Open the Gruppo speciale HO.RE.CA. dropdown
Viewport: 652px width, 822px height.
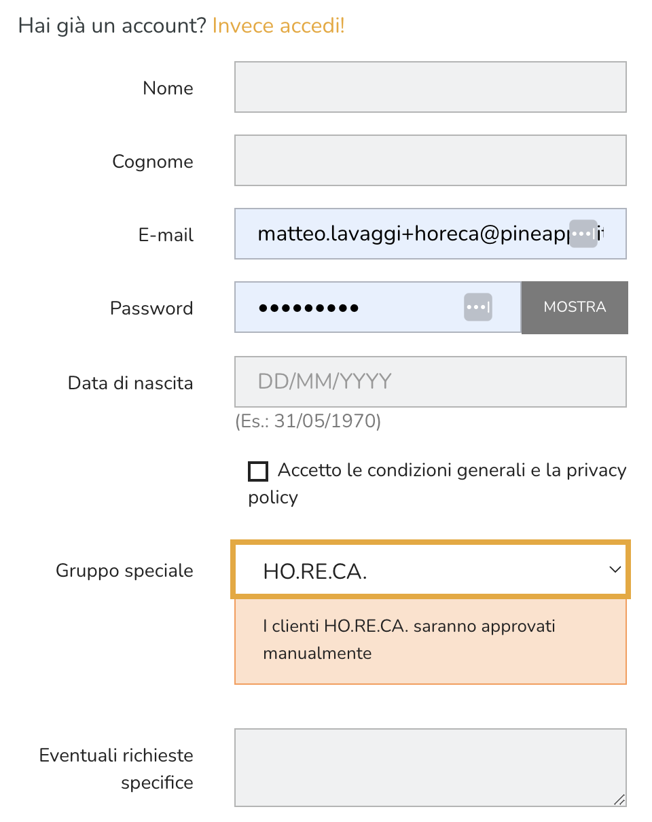[431, 569]
